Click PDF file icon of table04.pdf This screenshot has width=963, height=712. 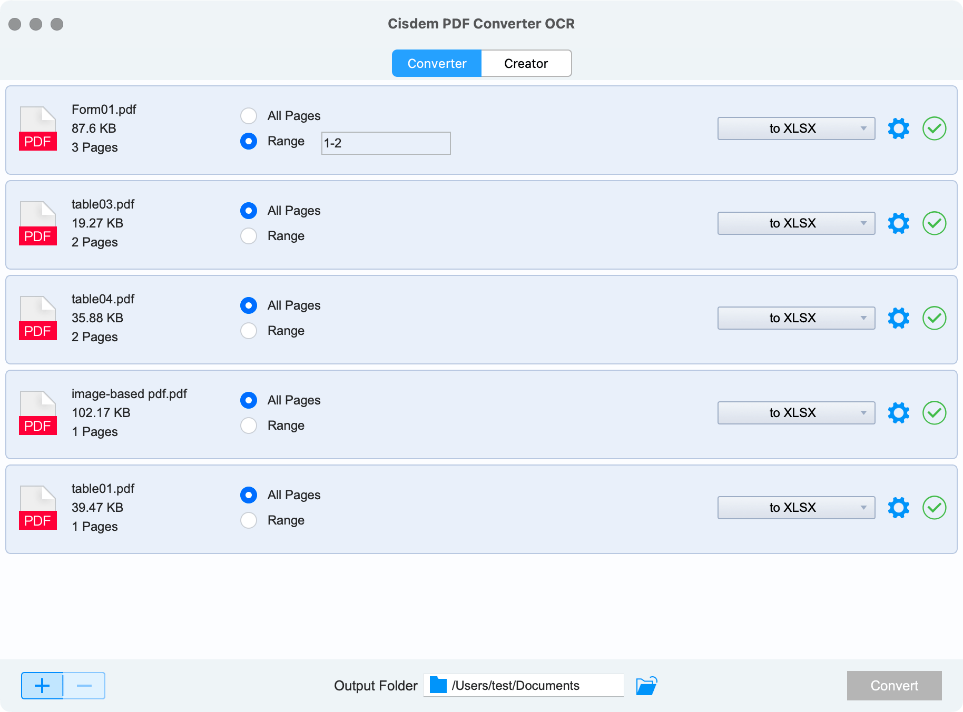coord(38,318)
